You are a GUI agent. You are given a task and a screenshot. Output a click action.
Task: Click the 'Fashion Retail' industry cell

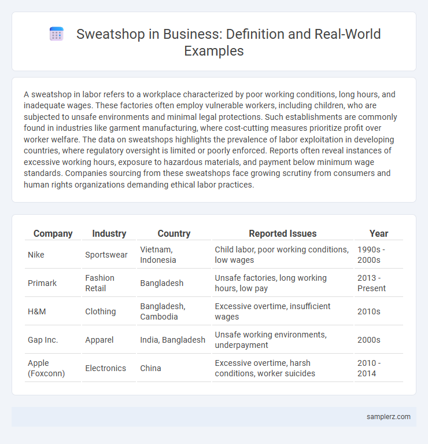tap(109, 283)
